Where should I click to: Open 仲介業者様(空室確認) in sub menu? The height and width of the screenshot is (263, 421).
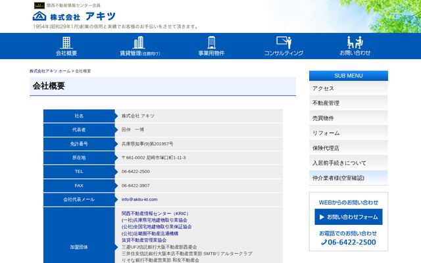pyautogui.click(x=349, y=178)
